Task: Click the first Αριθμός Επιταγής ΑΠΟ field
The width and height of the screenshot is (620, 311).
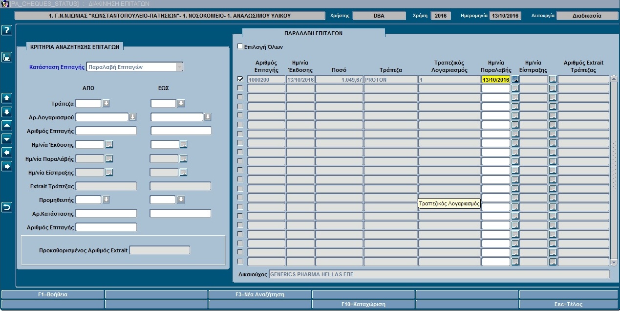Action: point(106,131)
